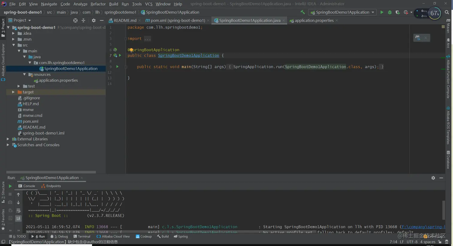Image resolution: width=453 pixels, height=246 pixels.
Task: Open the 6: TODO tool window
Action: [x=17, y=236]
